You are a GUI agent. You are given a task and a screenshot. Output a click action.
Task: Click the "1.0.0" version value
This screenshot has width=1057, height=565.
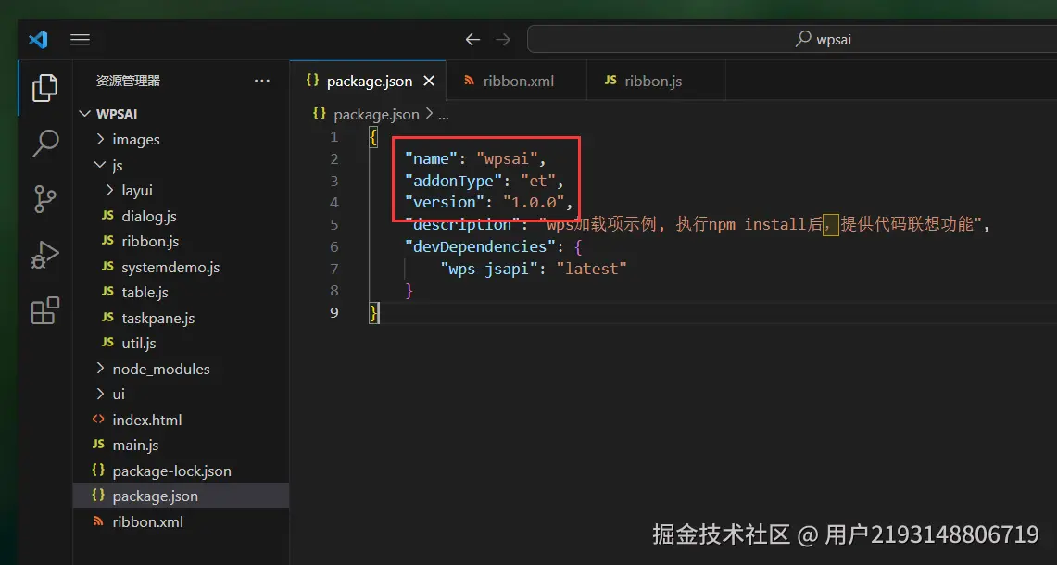(x=534, y=202)
